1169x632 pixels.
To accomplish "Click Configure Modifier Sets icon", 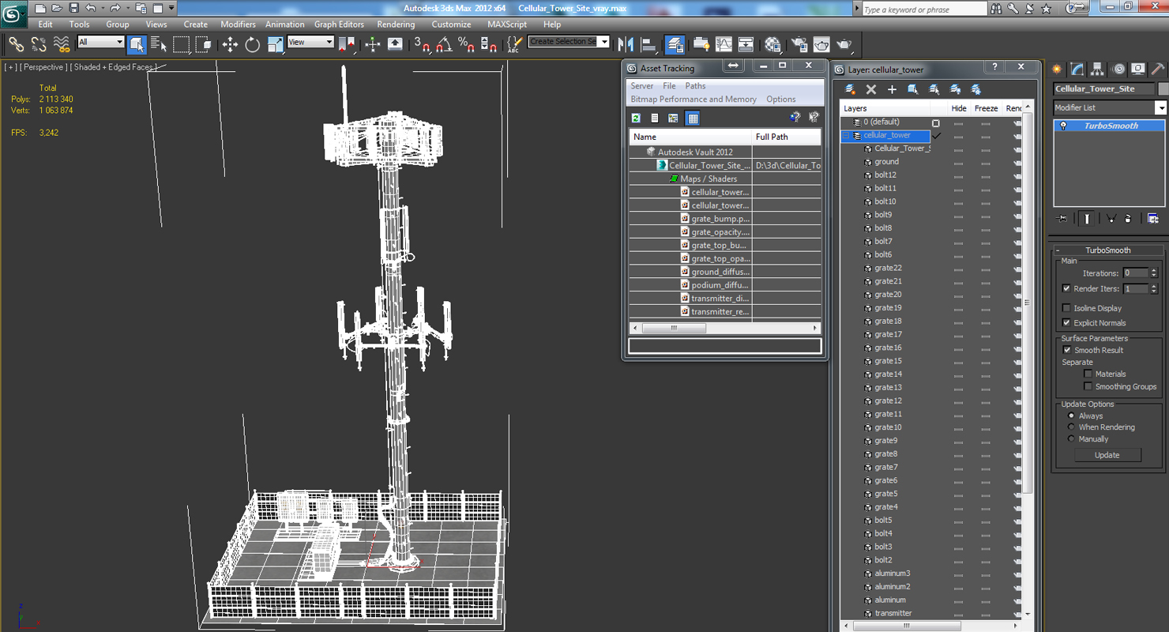I will pyautogui.click(x=1153, y=219).
